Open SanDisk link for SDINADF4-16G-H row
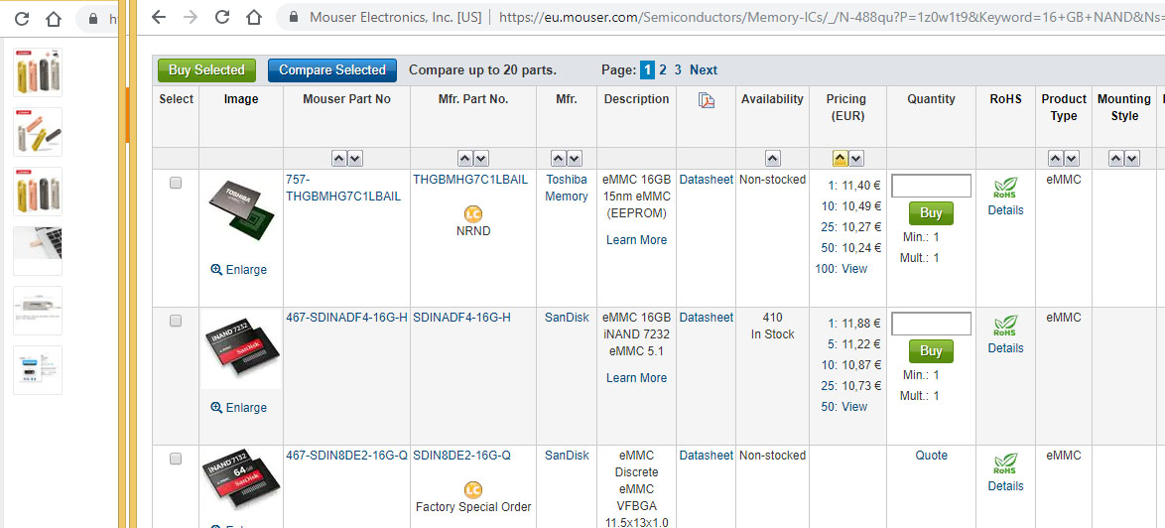This screenshot has height=528, width=1165. pos(567,317)
